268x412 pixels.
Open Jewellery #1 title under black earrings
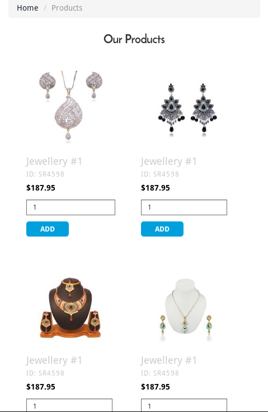point(168,161)
